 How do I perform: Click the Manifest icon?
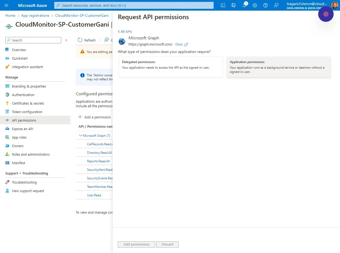pos(7,163)
